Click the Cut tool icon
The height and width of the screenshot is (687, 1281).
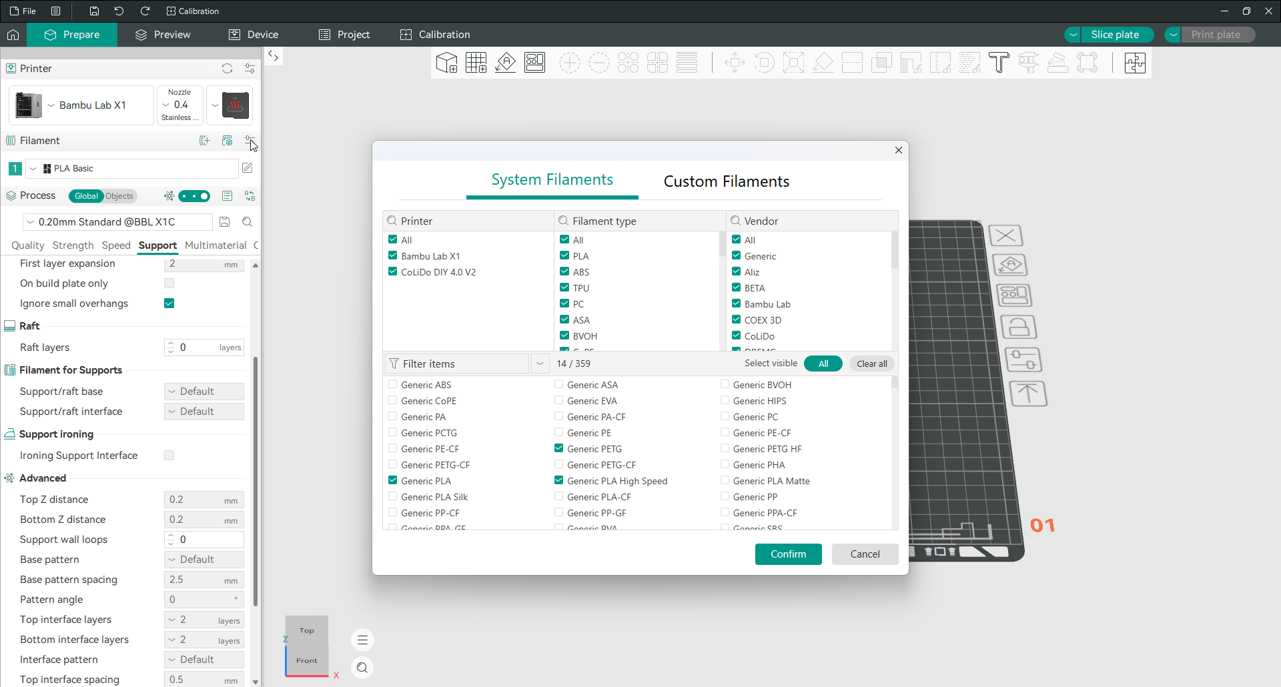click(x=852, y=63)
